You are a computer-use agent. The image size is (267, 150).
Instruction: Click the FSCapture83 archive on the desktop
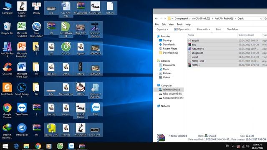(81, 8)
